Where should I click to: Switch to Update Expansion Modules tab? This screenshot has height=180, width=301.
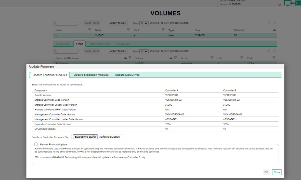coord(91,75)
